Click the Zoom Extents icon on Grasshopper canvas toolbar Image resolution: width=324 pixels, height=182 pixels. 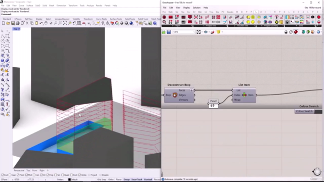[198, 32]
